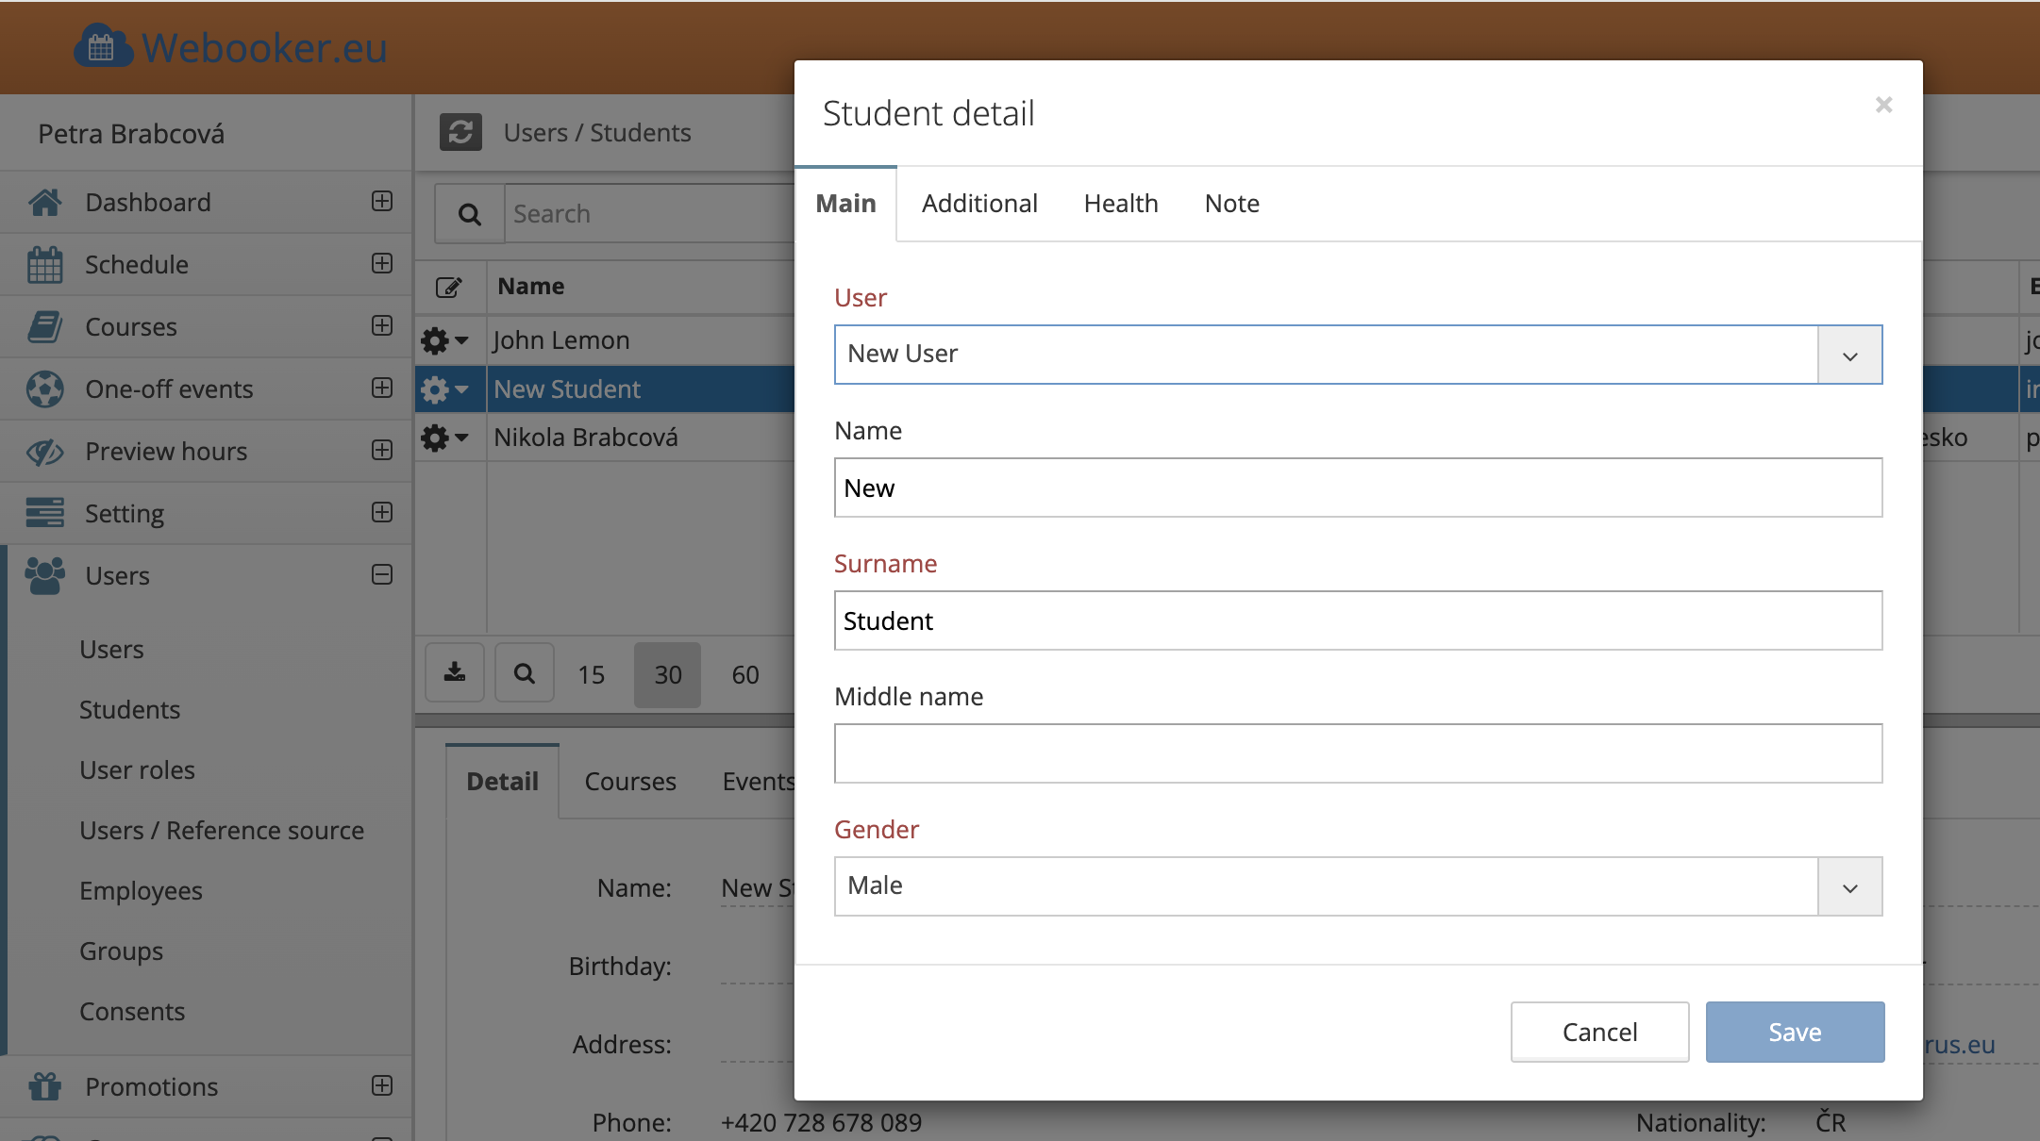This screenshot has width=2040, height=1141.
Task: Expand the Promotions sidebar section
Action: [382, 1085]
